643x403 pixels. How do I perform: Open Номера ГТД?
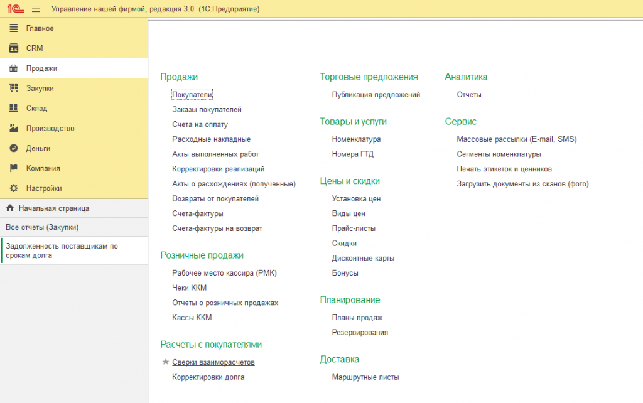click(353, 154)
